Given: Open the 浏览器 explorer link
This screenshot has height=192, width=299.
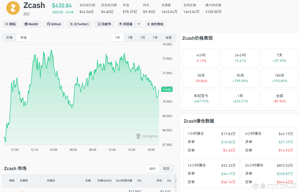Looking at the screenshot, I should pyautogui.click(x=126, y=24).
